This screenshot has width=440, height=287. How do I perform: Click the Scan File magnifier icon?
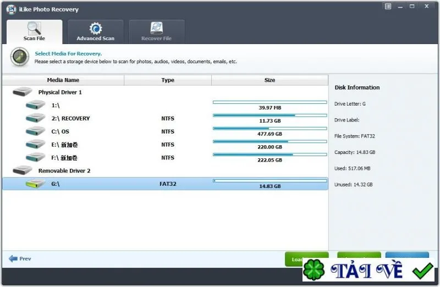coord(34,29)
